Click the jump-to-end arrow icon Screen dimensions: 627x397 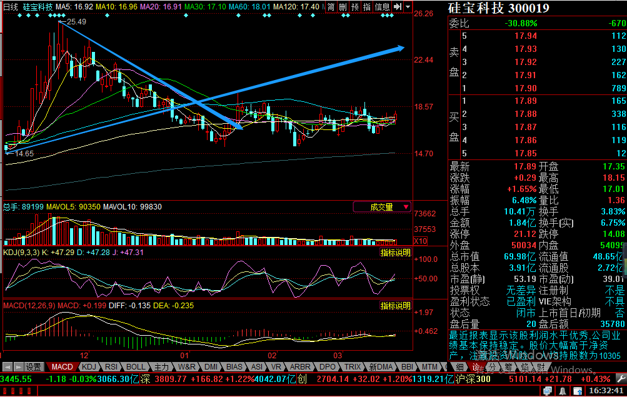tap(397, 7)
